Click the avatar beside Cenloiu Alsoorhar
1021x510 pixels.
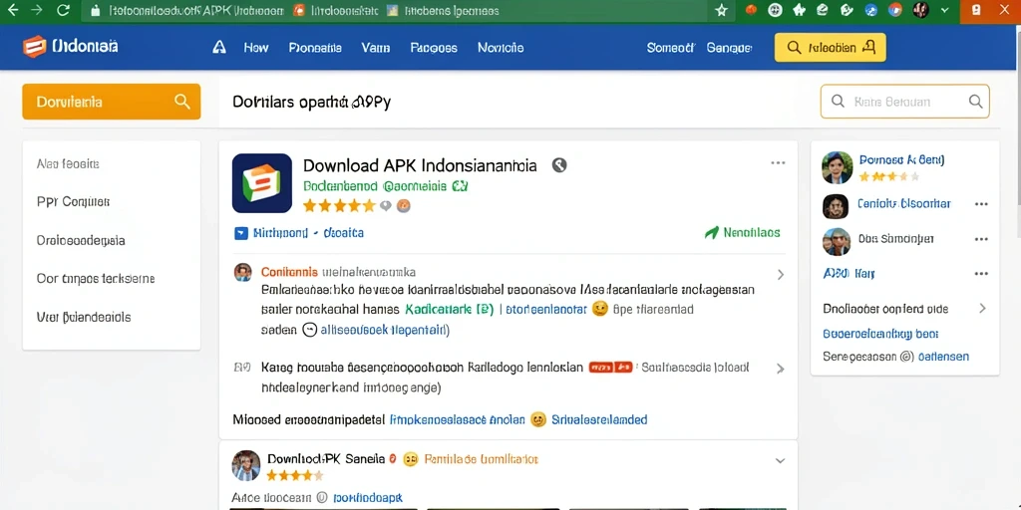[836, 206]
